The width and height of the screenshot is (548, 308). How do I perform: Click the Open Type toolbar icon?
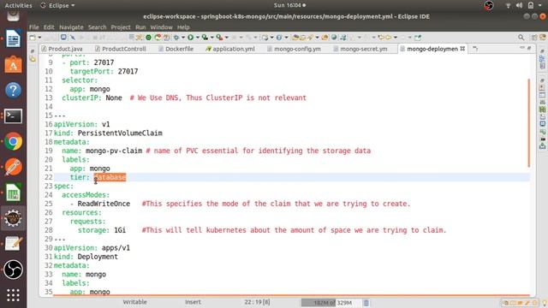tap(295, 38)
